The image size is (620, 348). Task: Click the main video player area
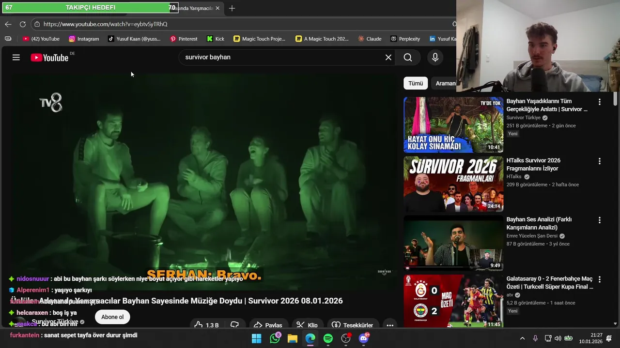click(203, 181)
